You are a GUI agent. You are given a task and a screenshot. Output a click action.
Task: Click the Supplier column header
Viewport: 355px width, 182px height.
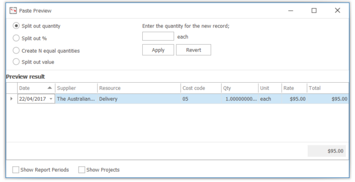[x=76, y=88]
